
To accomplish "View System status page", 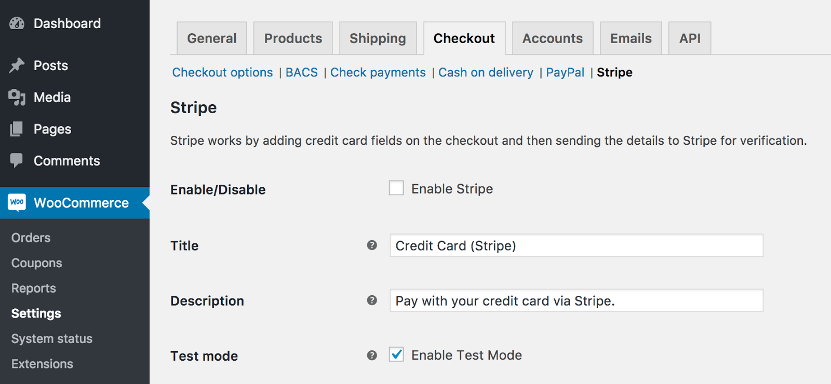I will click(51, 338).
